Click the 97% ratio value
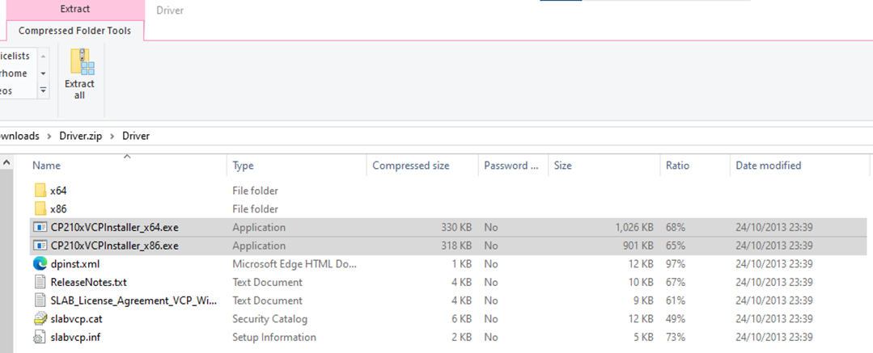Image resolution: width=873 pixels, height=353 pixels. coord(676,264)
